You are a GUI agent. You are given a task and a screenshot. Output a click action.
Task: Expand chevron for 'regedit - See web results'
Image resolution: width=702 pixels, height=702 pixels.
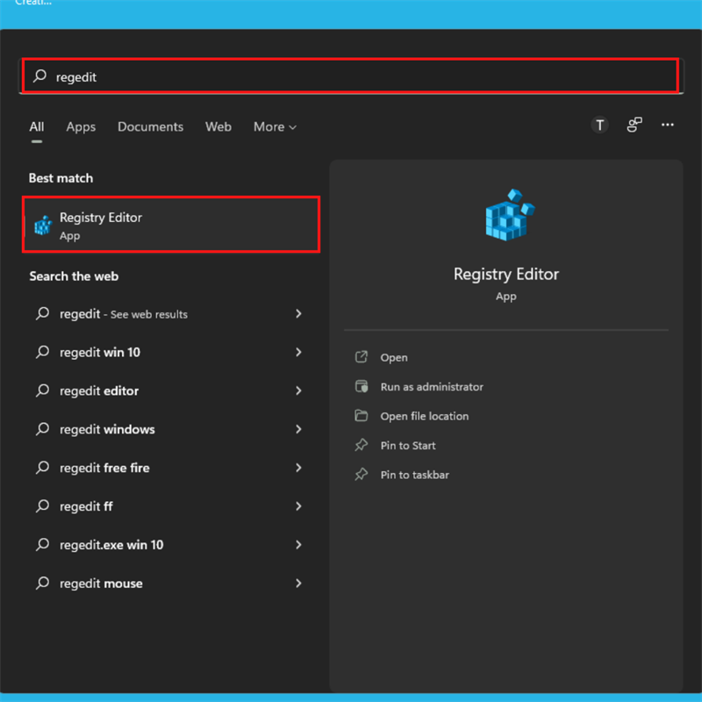[298, 314]
